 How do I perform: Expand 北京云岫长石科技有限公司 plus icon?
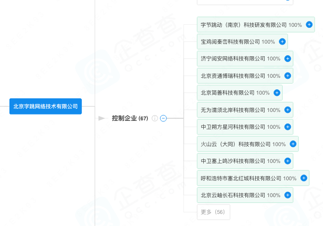click(x=288, y=195)
